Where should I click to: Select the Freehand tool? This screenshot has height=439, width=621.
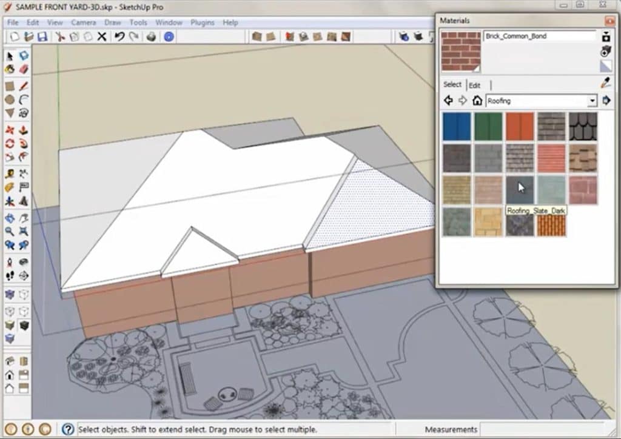point(24,113)
